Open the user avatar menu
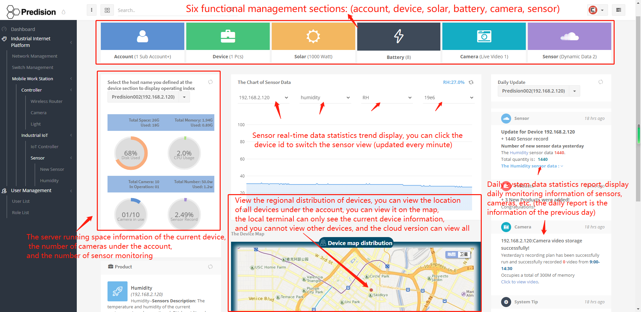 point(597,10)
